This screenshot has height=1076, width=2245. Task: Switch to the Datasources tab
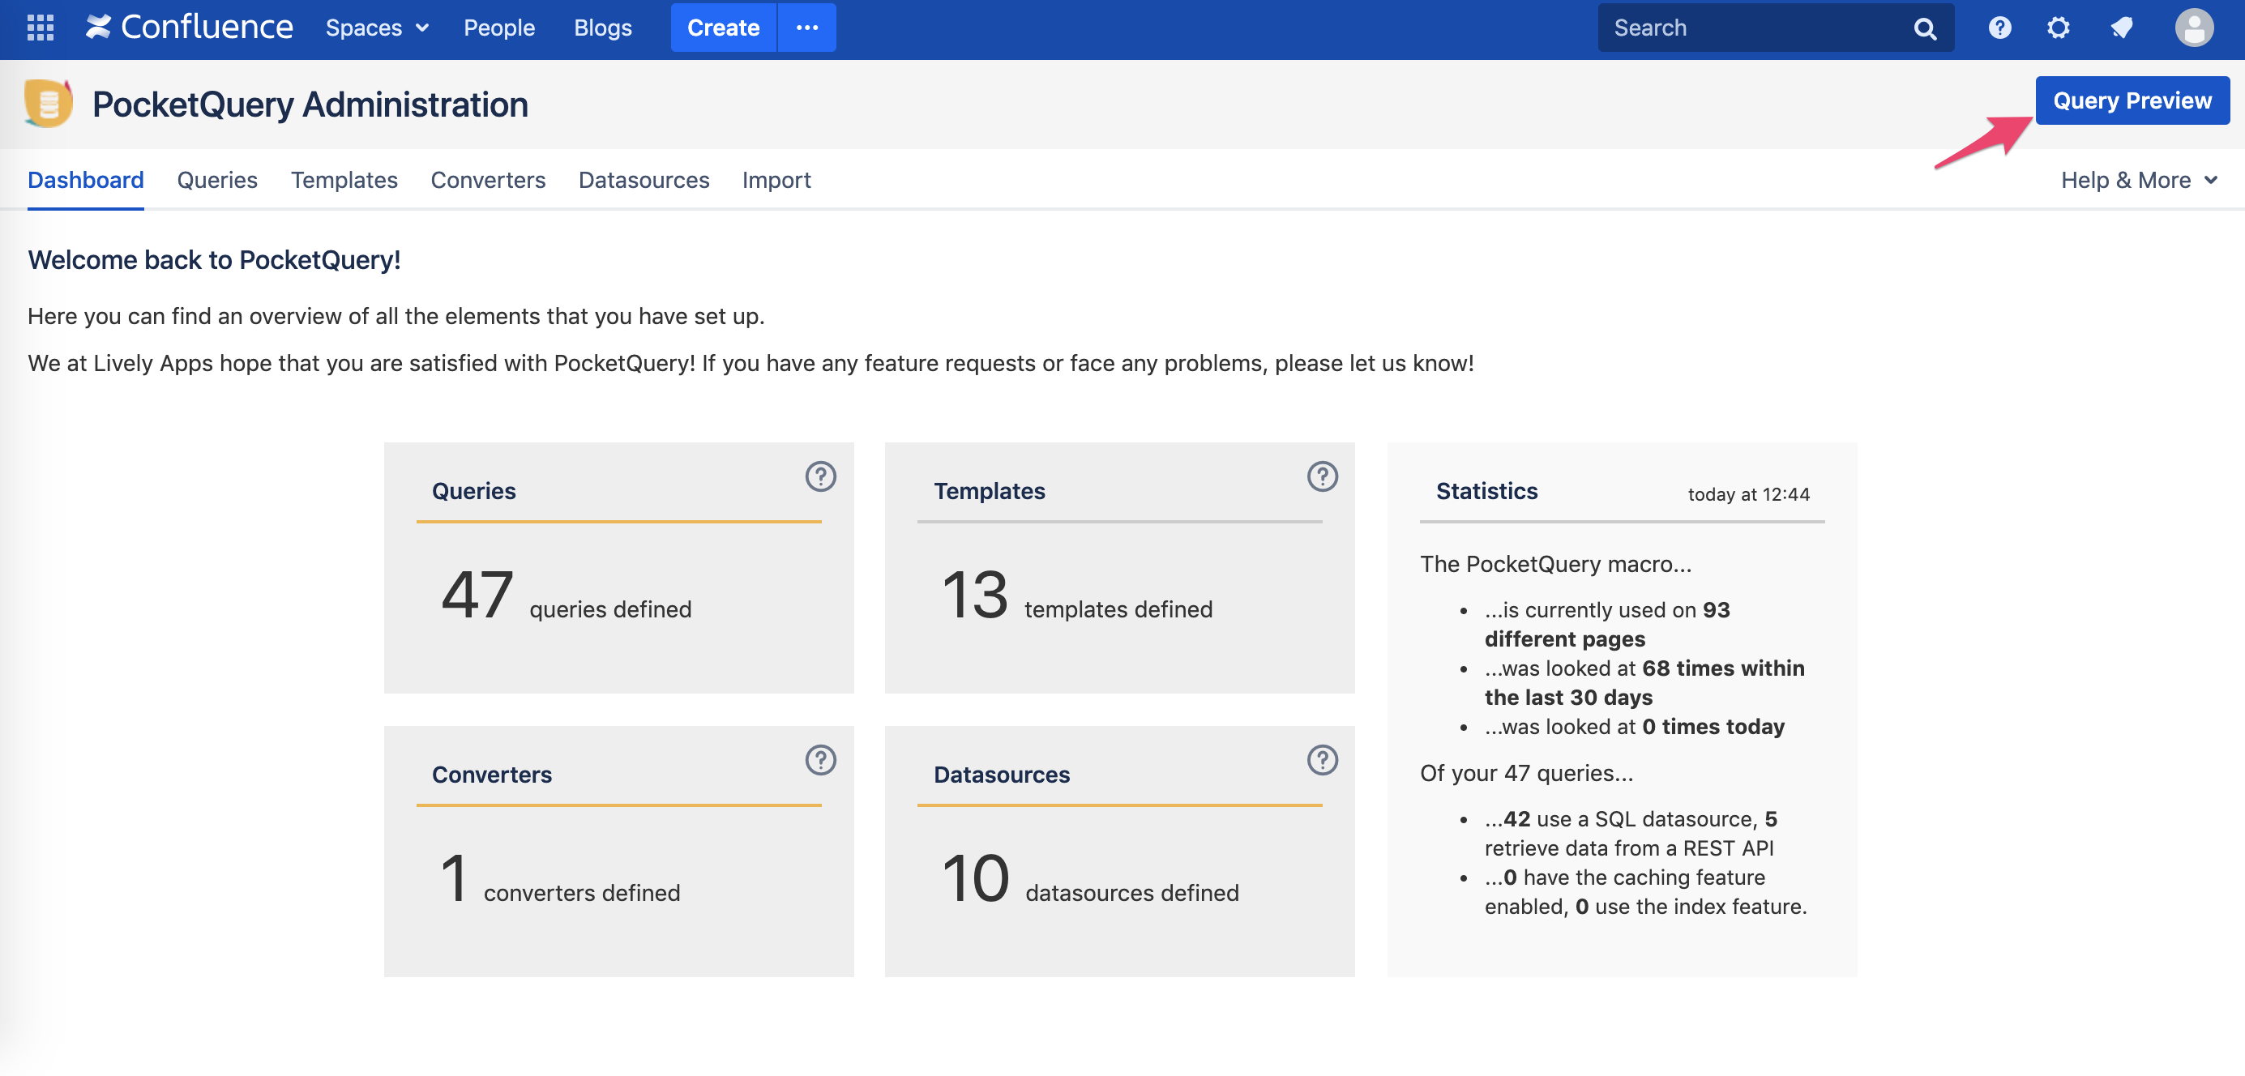point(644,180)
